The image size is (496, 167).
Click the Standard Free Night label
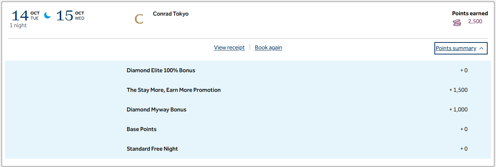(x=152, y=149)
